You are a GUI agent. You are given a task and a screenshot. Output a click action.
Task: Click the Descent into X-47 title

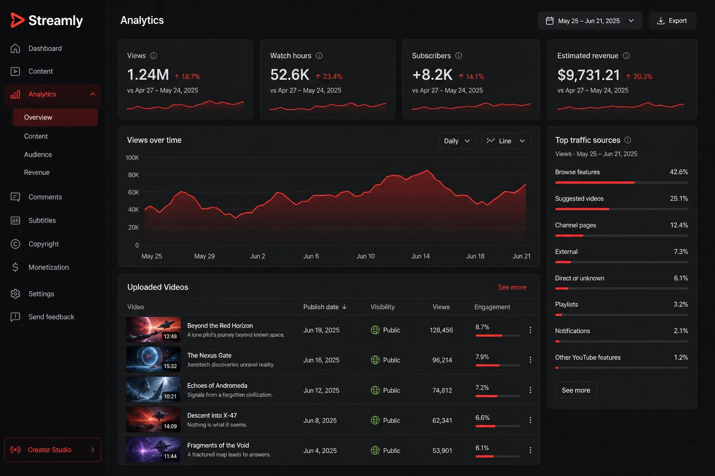pos(212,416)
